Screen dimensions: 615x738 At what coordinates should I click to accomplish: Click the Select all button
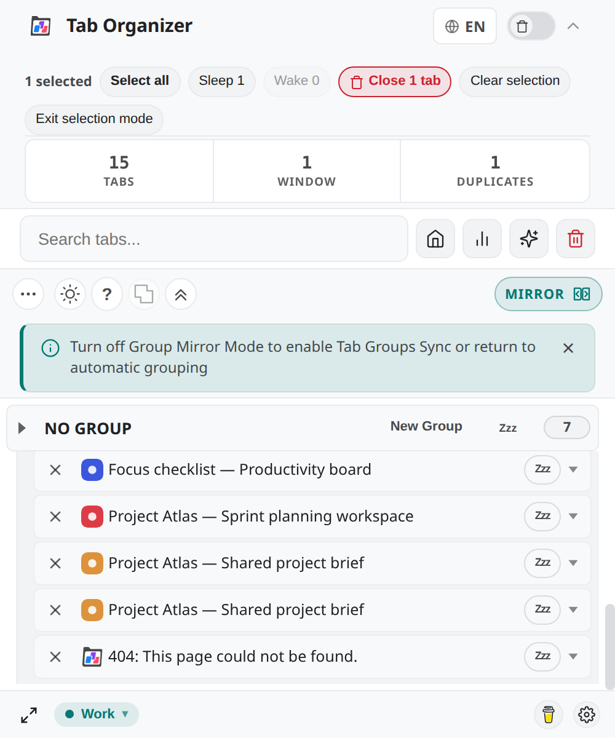click(x=140, y=81)
